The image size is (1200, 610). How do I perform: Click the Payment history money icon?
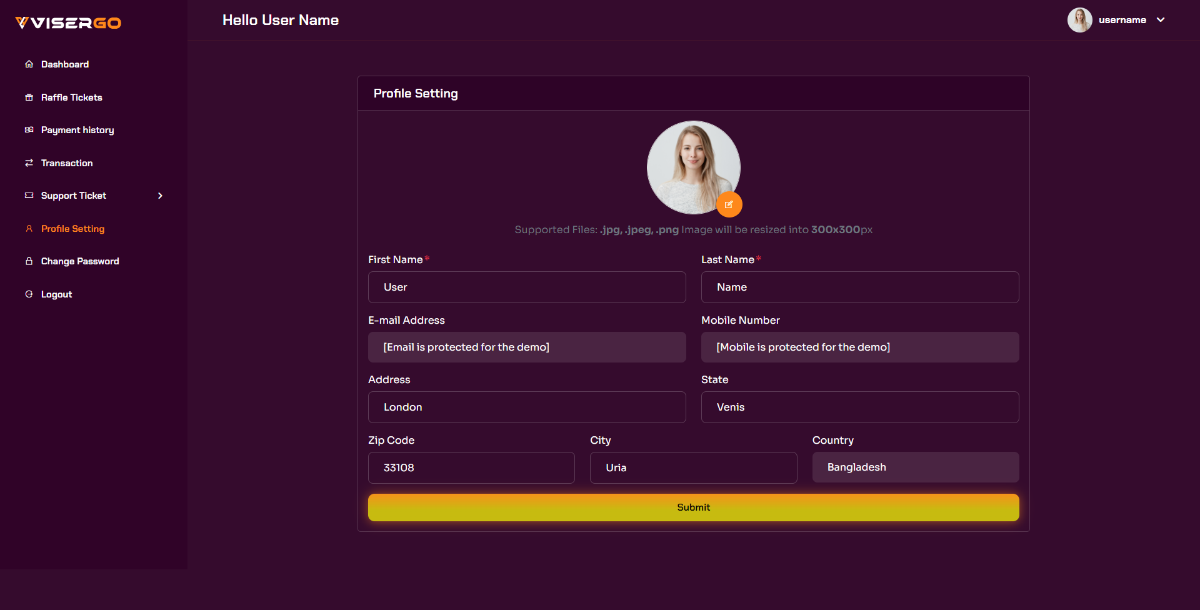click(29, 130)
